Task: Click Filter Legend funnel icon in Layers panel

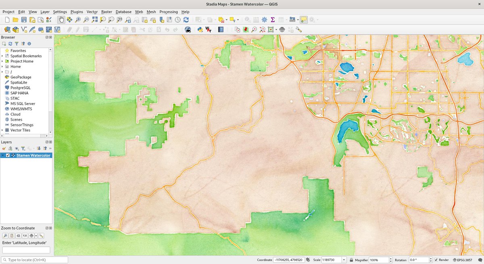Action: [23, 149]
